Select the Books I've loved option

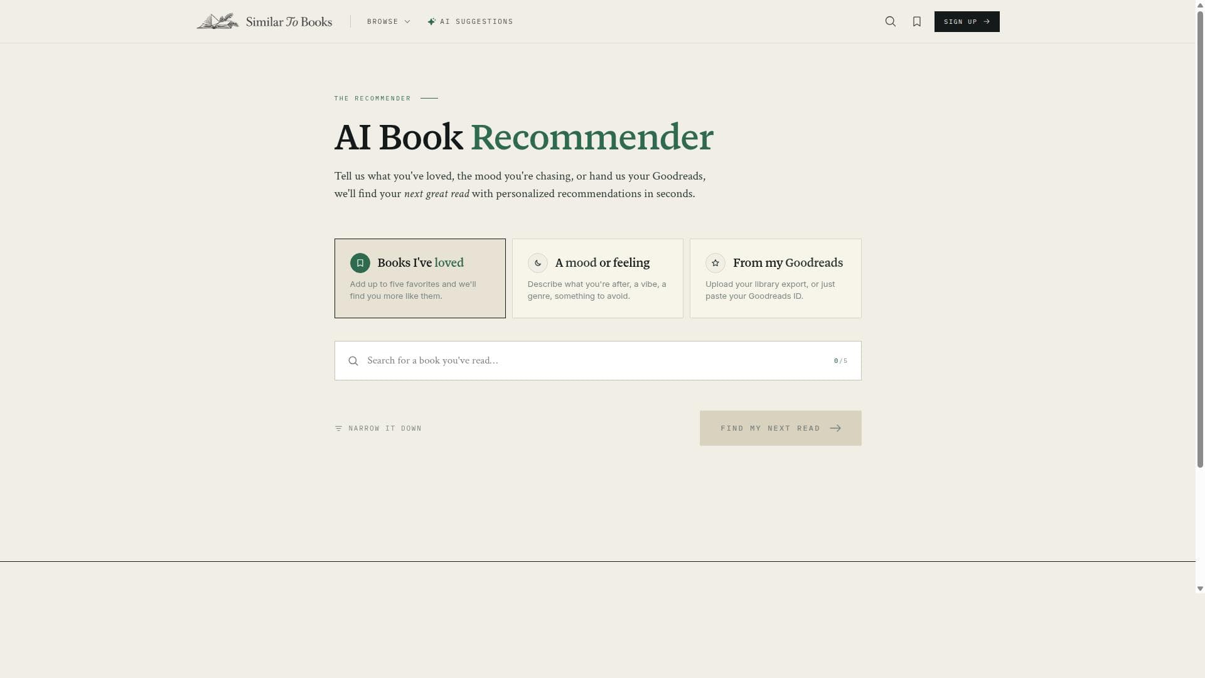[420, 278]
